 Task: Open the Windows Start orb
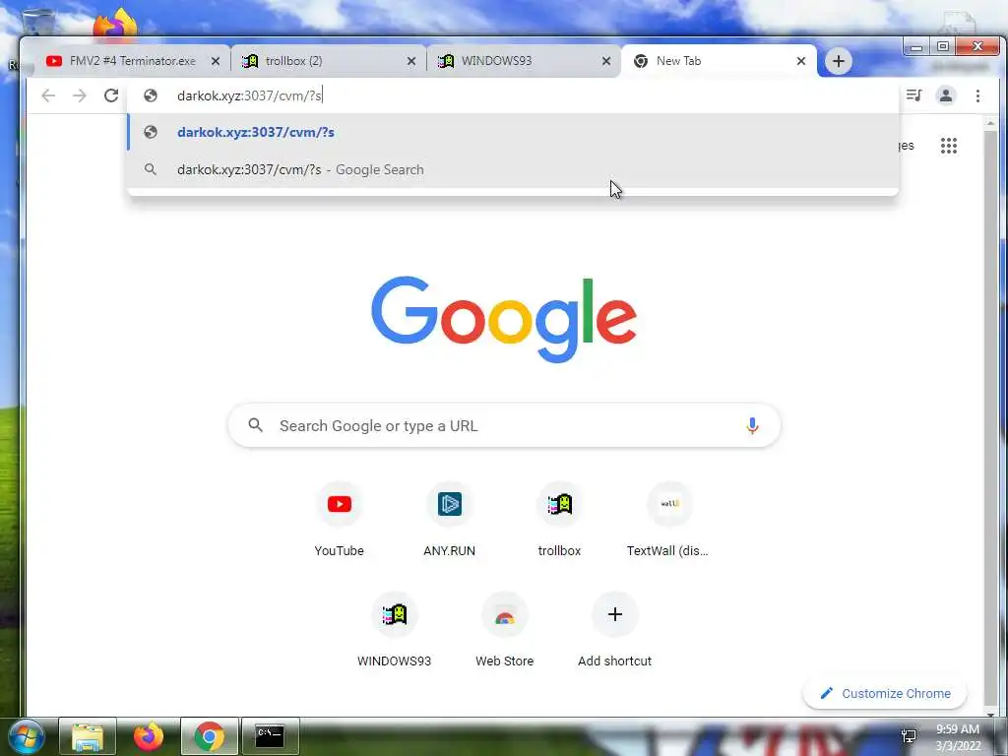click(26, 736)
